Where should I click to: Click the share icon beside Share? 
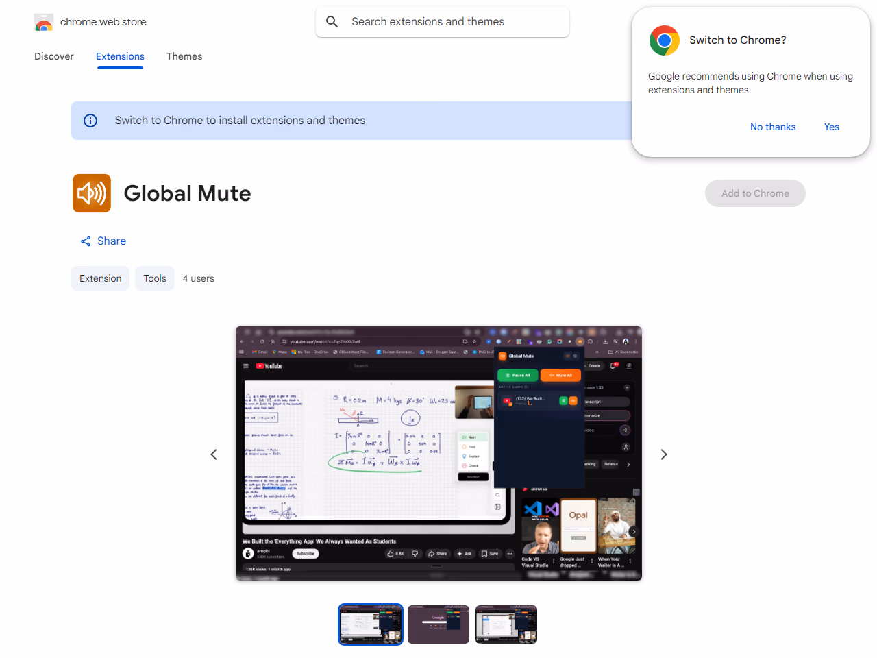[86, 241]
